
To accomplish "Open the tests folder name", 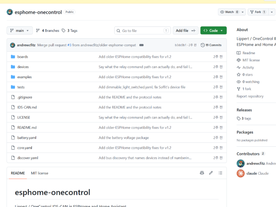I will (x=21, y=87).
